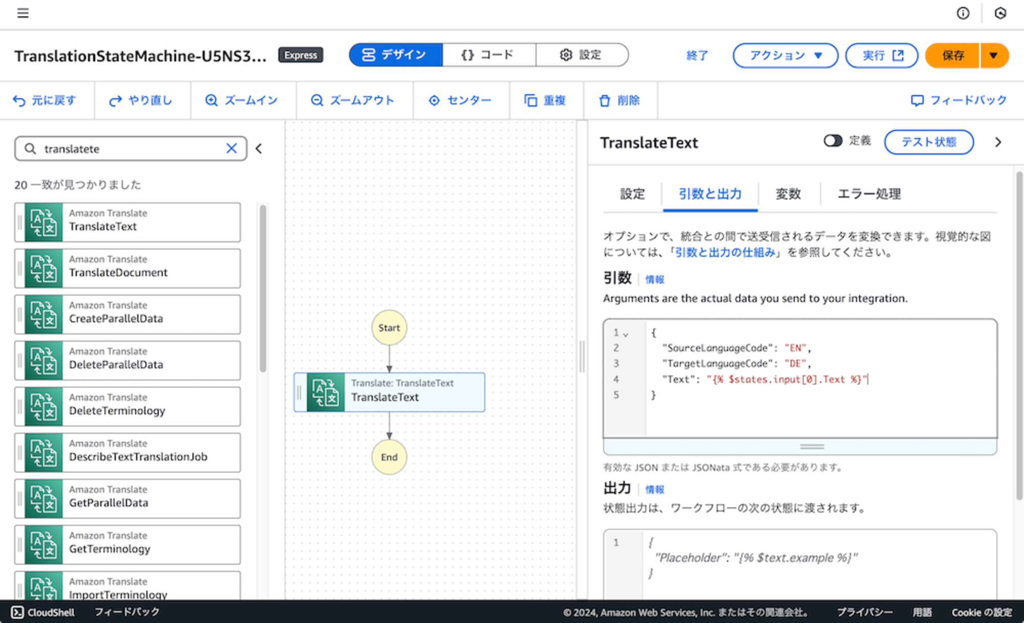Image resolution: width=1024 pixels, height=623 pixels.
Task: Switch to the 変数 tab
Action: pos(788,194)
